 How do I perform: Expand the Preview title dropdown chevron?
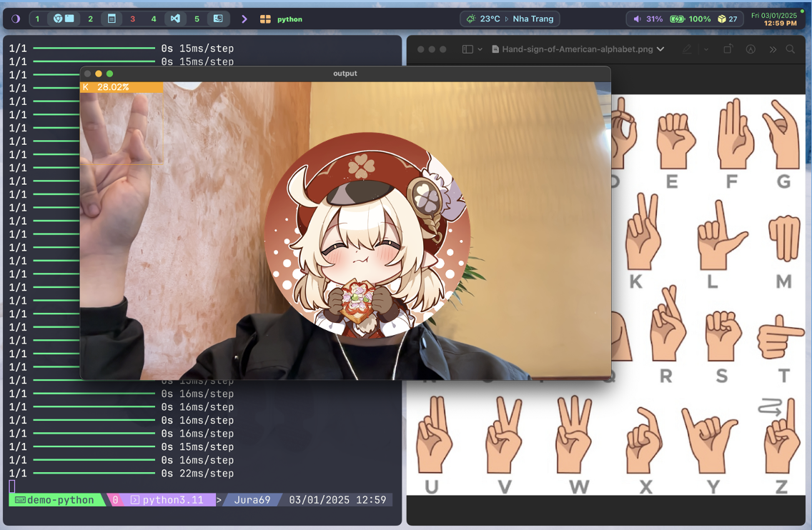tap(660, 49)
